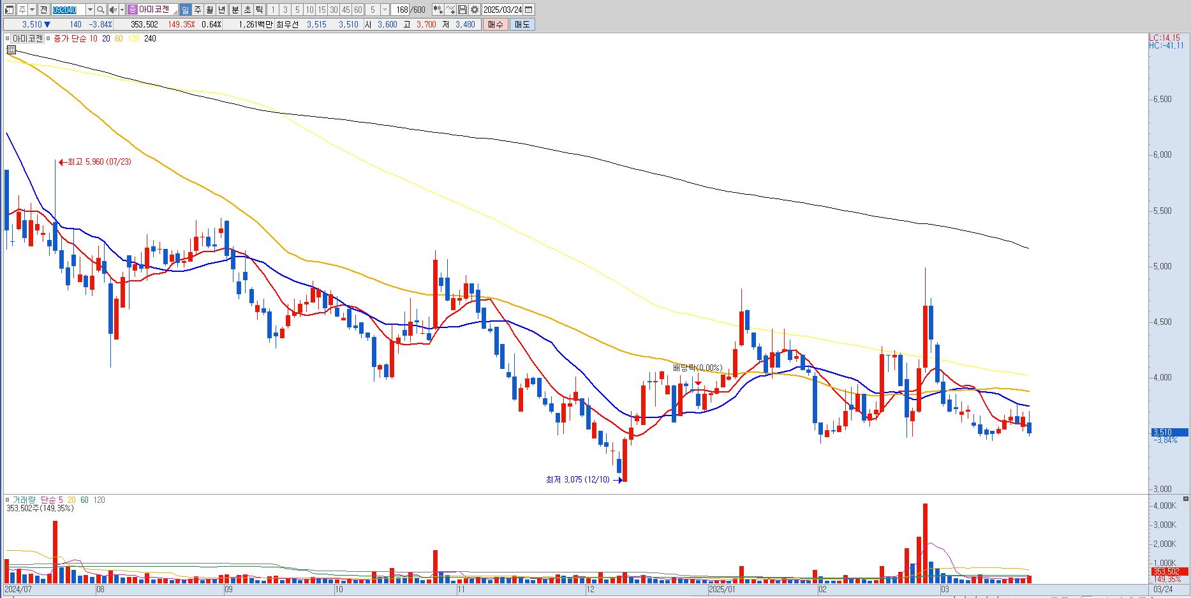Switch to the 주 weekly period tab
The width and height of the screenshot is (1191, 598).
point(198,10)
